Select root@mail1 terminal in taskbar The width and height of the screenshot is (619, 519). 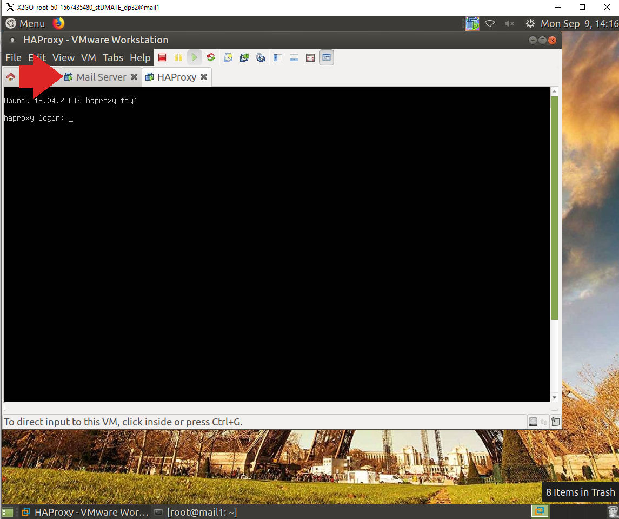(x=196, y=512)
